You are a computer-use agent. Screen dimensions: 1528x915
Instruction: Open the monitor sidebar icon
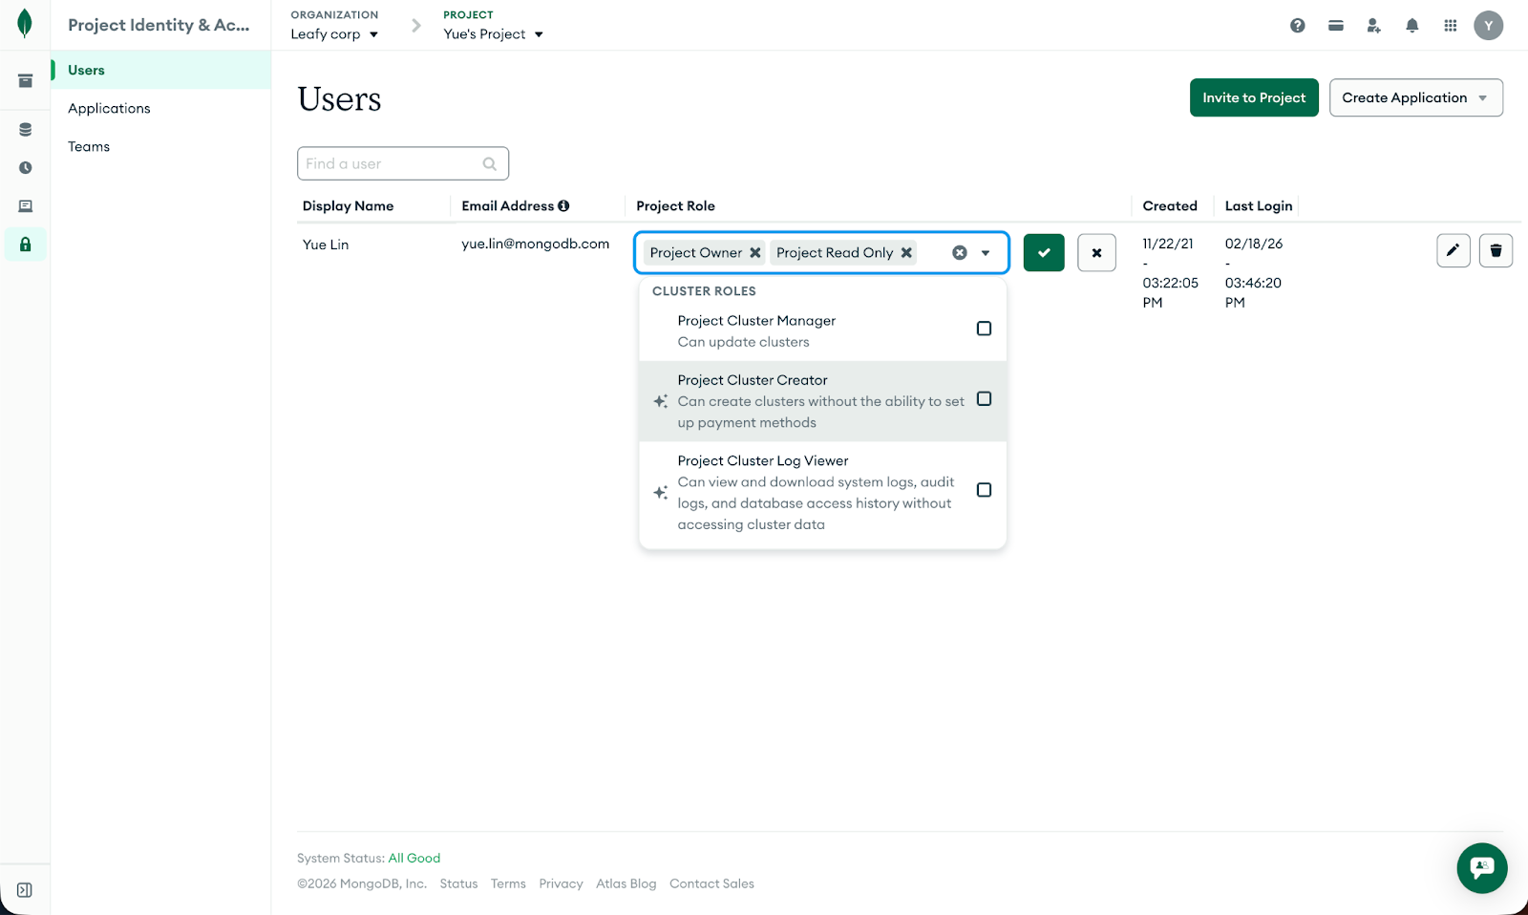pos(25,206)
